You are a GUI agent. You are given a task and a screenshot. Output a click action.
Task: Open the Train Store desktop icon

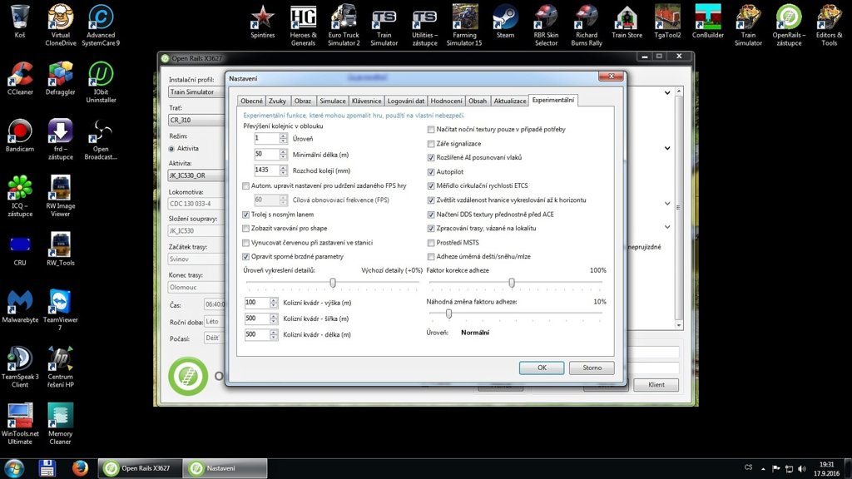point(627,17)
